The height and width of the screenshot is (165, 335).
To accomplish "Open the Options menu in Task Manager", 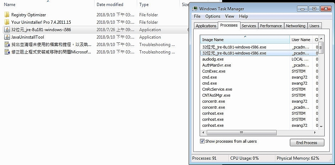I will 213,16.
